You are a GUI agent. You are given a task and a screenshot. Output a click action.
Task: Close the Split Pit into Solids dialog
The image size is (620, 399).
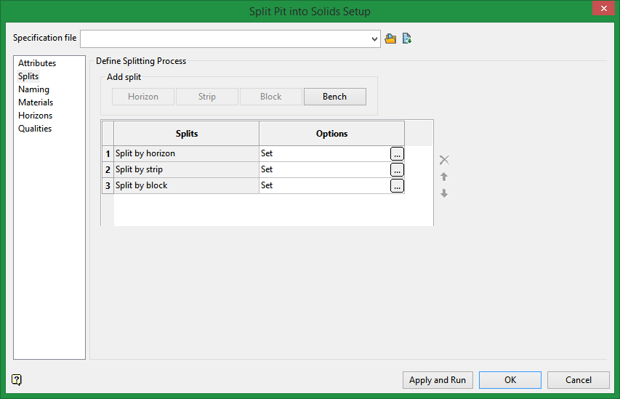point(602,9)
